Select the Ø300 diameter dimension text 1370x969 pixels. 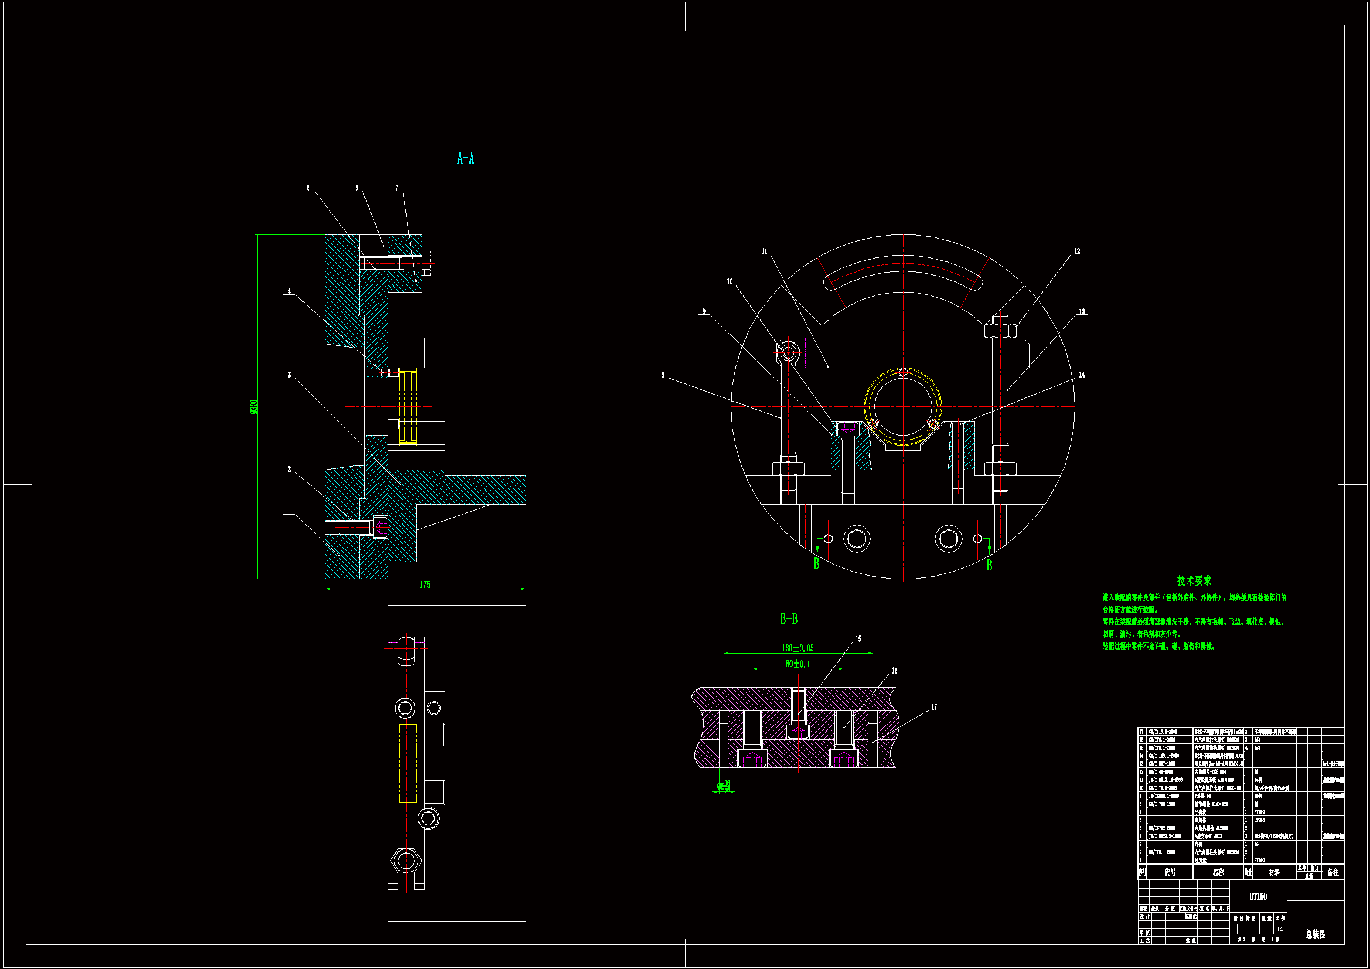pyautogui.click(x=253, y=407)
